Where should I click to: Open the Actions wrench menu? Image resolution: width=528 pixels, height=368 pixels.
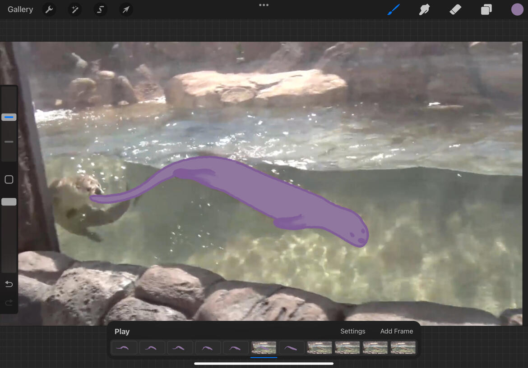(x=49, y=9)
